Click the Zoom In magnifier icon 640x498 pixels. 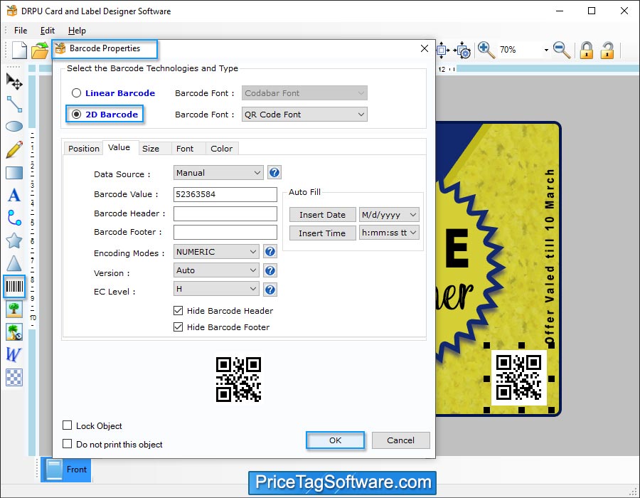coord(486,51)
